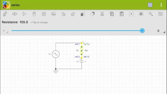Click the resistance slider thumb

point(142,31)
